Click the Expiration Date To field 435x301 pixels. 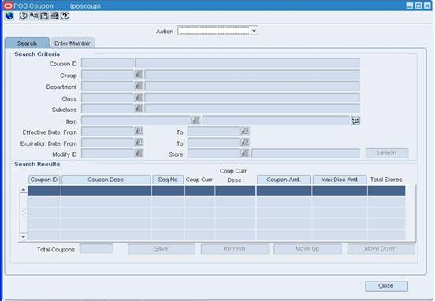[x=214, y=143]
